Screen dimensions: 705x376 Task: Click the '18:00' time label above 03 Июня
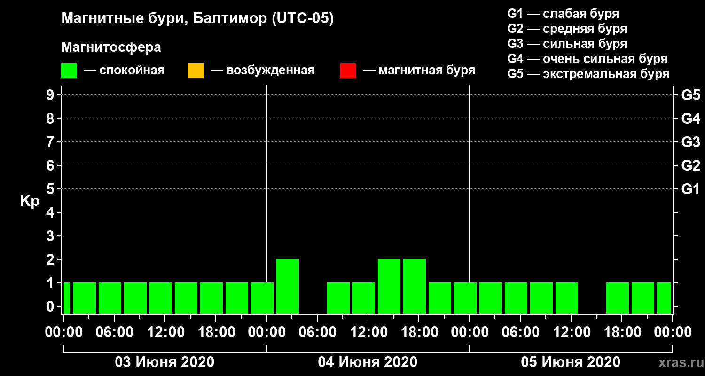[216, 332]
